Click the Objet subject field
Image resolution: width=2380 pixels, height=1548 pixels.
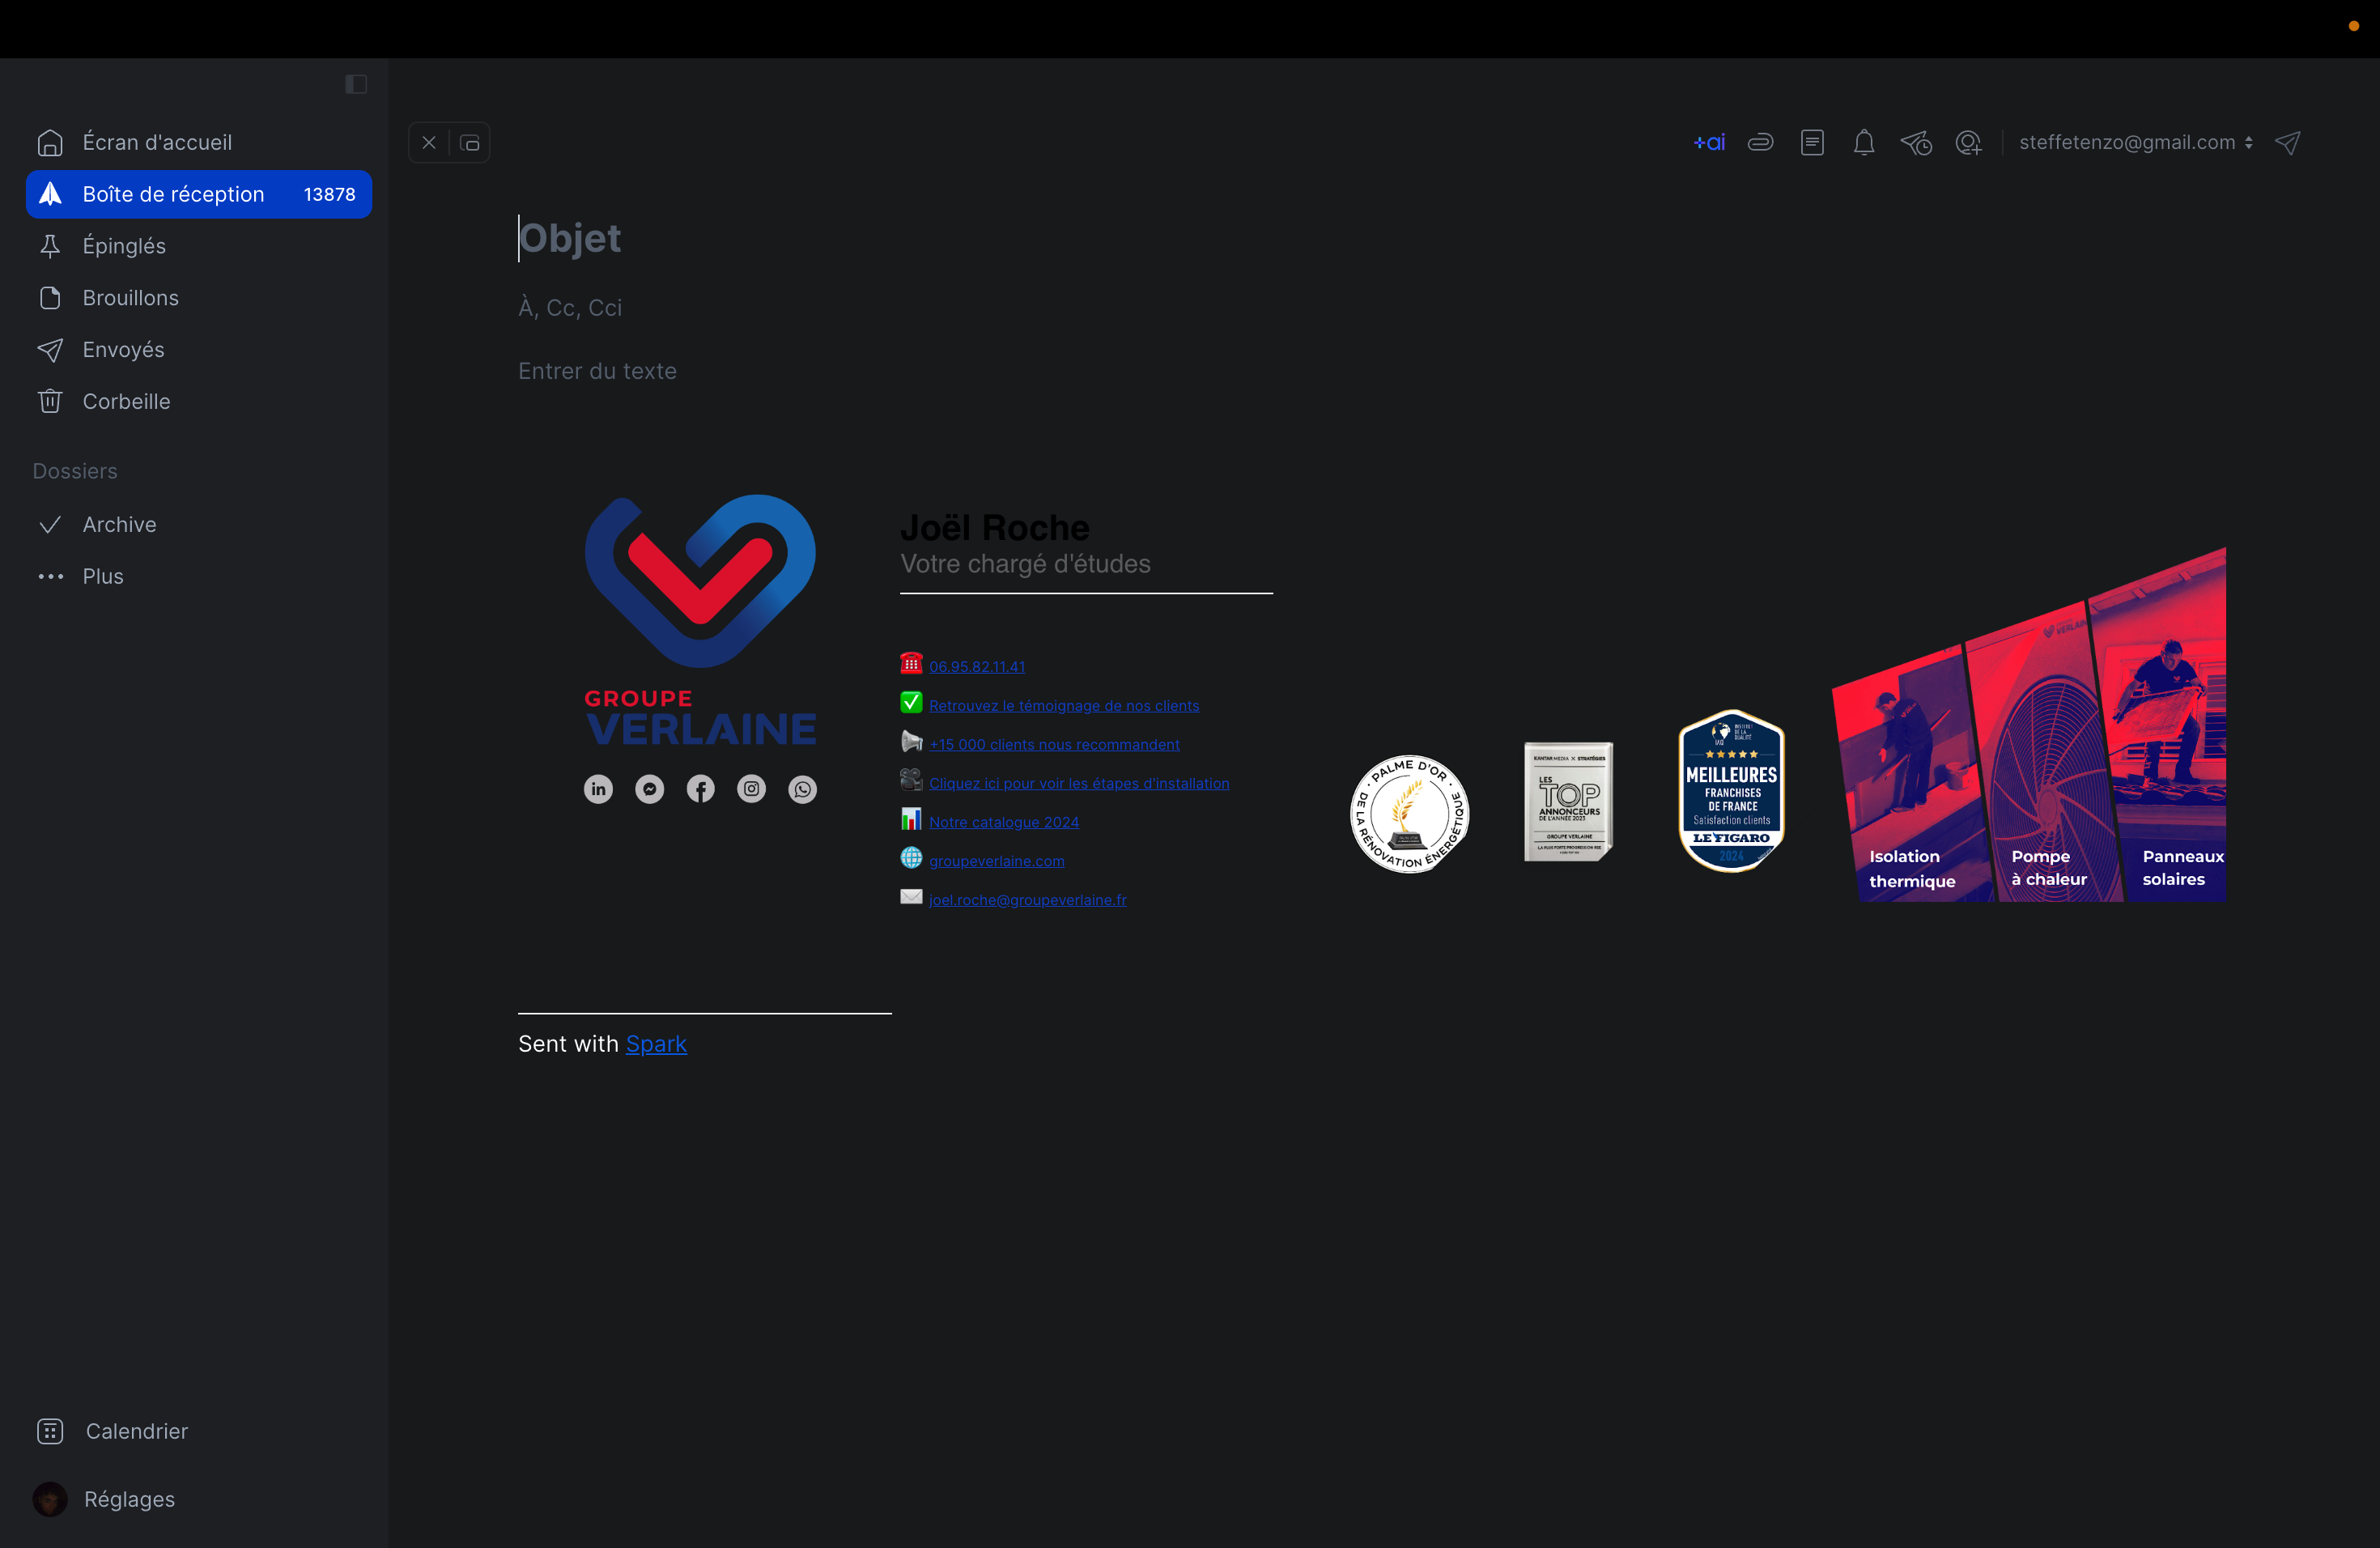pos(570,238)
